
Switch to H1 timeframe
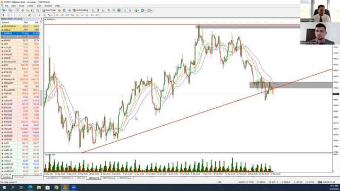pyautogui.click(x=77, y=15)
